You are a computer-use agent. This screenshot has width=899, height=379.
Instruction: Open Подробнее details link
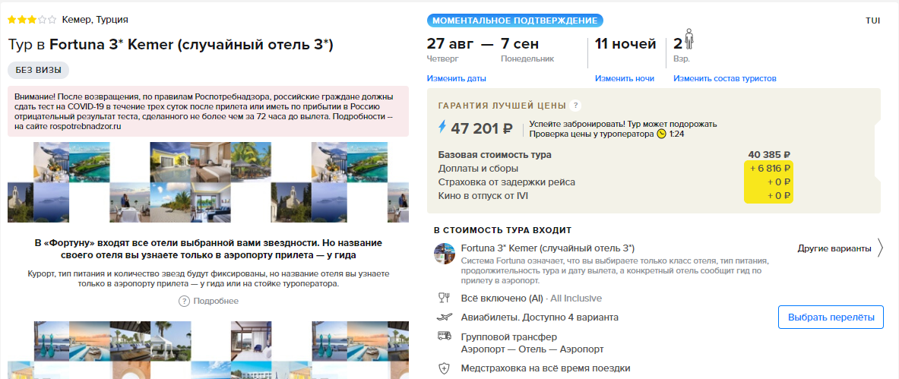216,301
